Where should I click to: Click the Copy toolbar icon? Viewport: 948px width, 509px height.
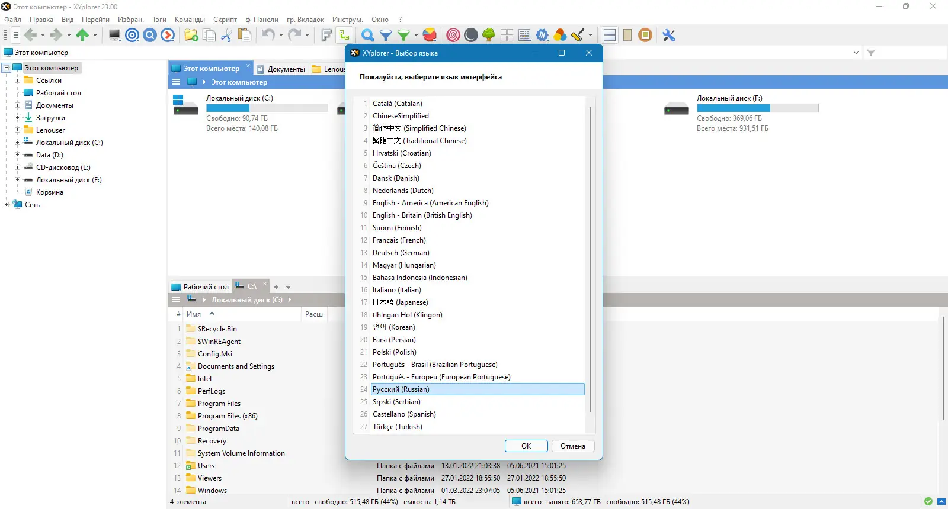click(x=209, y=36)
